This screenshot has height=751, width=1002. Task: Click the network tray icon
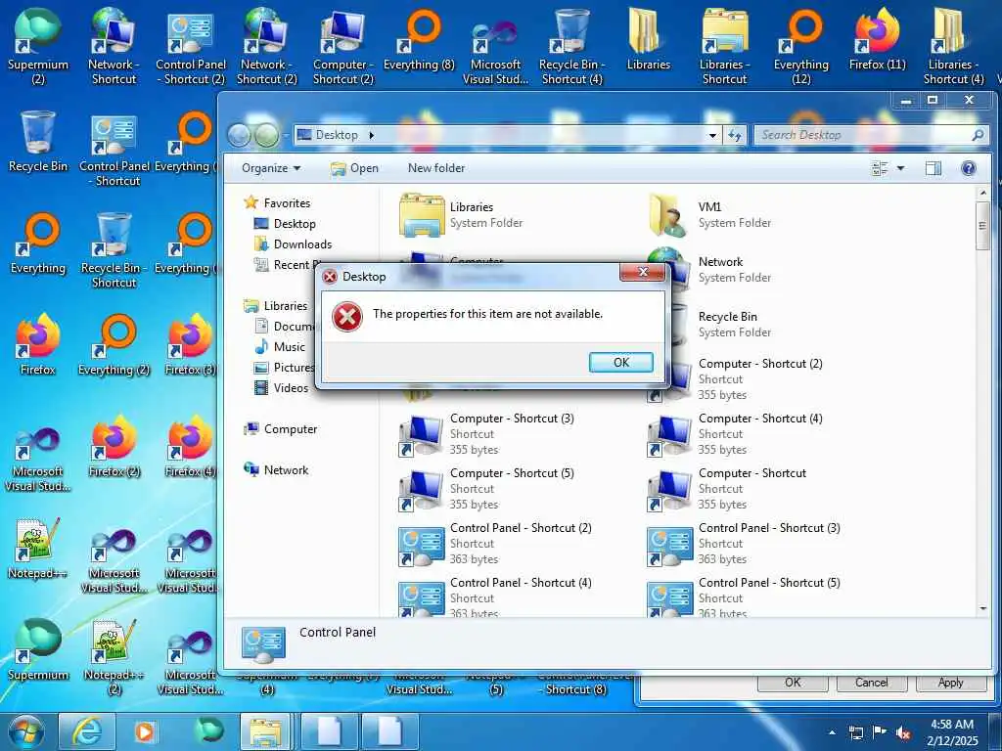pyautogui.click(x=855, y=733)
